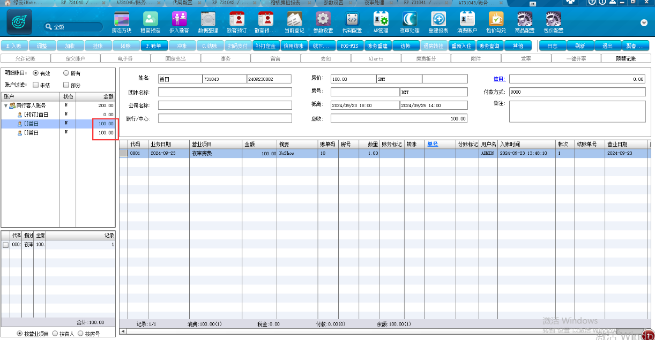Click the 备注 remarks text box
655x340 pixels.
click(577, 111)
